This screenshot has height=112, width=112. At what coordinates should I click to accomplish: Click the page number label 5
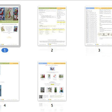click(x=52, y=105)
